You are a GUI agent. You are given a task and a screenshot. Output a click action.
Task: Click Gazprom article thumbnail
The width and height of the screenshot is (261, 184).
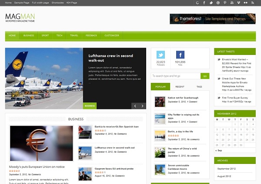[85, 174]
